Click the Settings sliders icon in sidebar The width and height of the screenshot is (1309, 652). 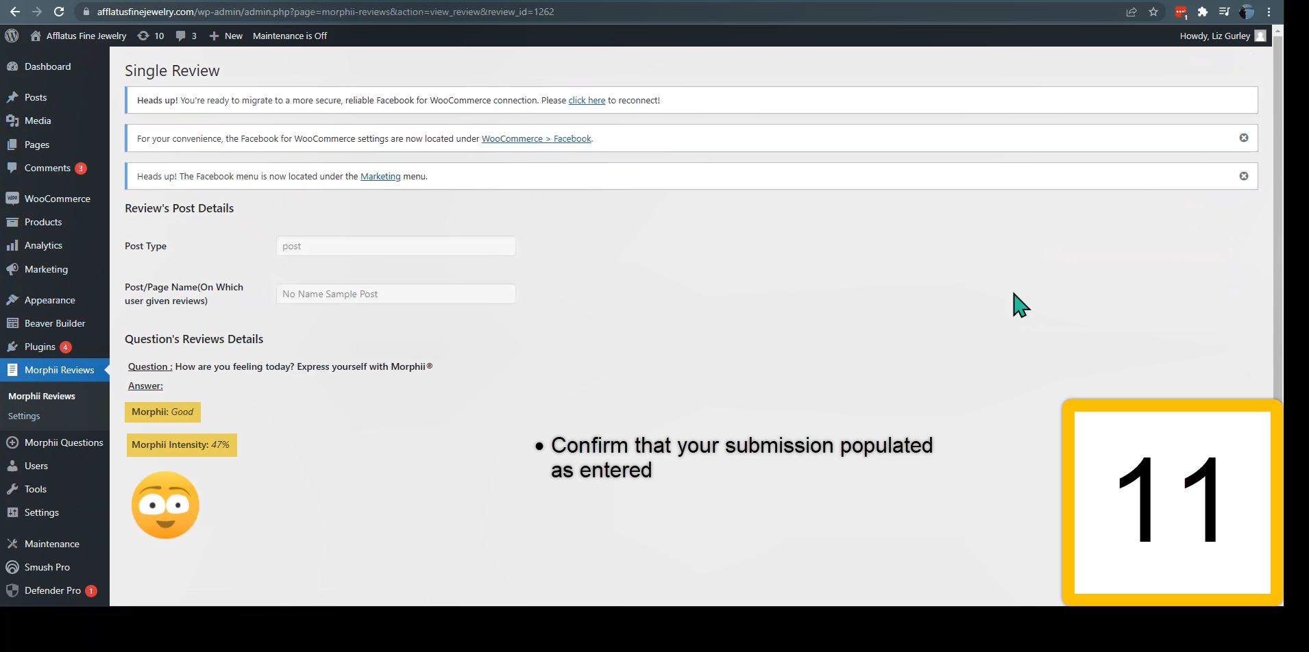(x=12, y=512)
